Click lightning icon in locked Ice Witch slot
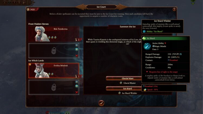This screenshot has width=203, height=114. point(77,82)
